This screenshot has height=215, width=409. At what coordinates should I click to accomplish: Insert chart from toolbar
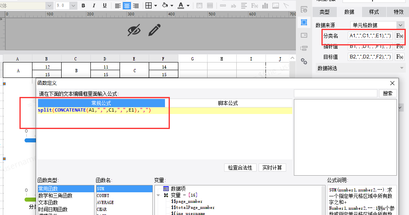click(265, 6)
